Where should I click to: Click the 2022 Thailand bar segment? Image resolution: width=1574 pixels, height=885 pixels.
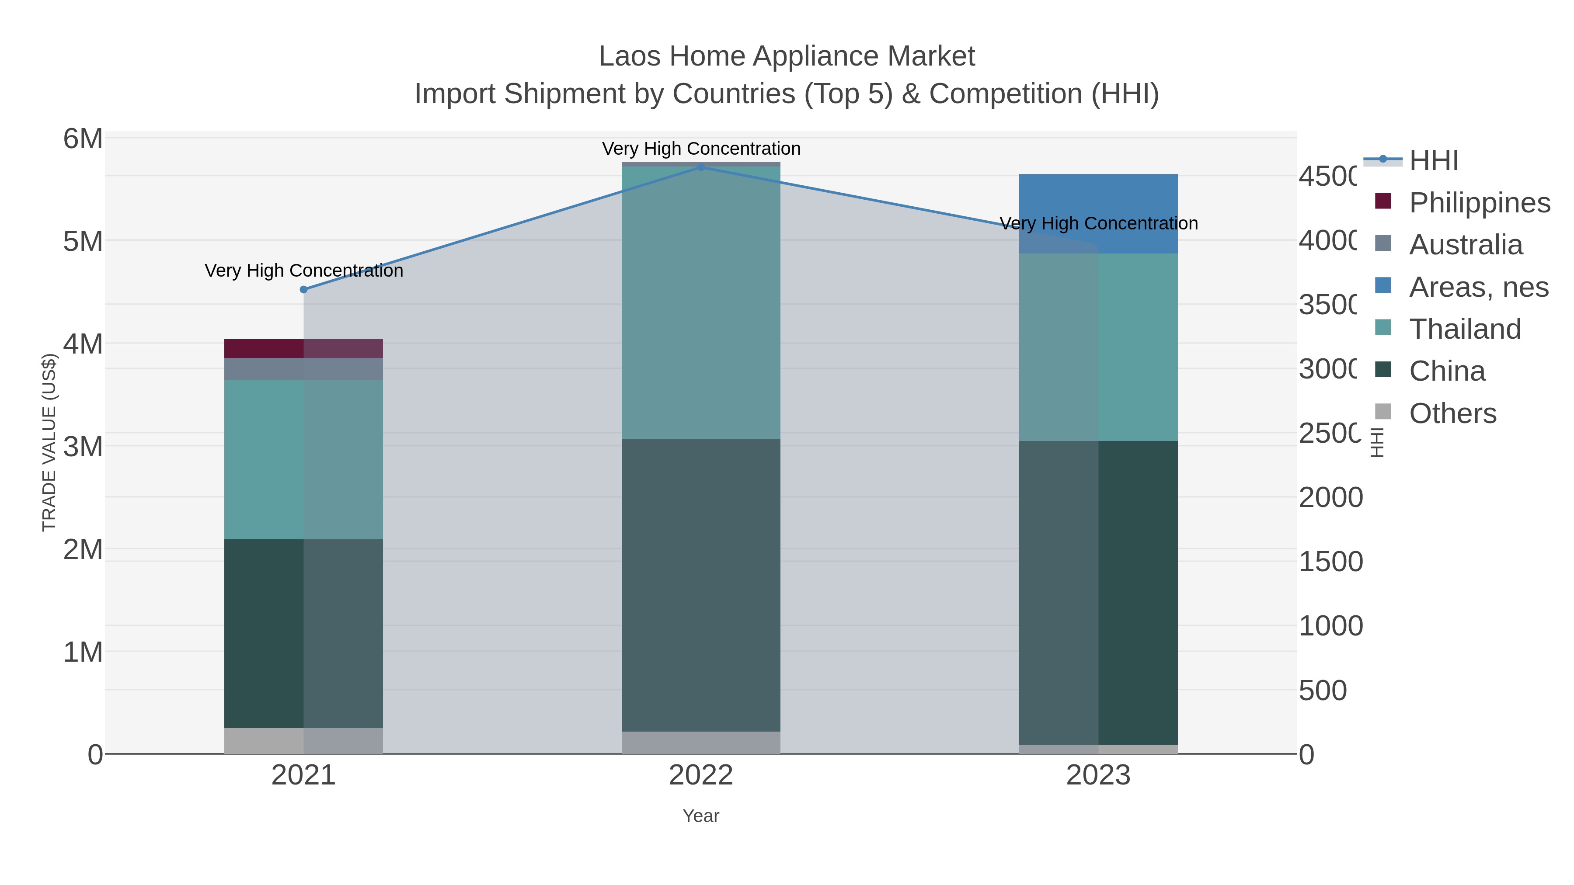[x=701, y=302]
